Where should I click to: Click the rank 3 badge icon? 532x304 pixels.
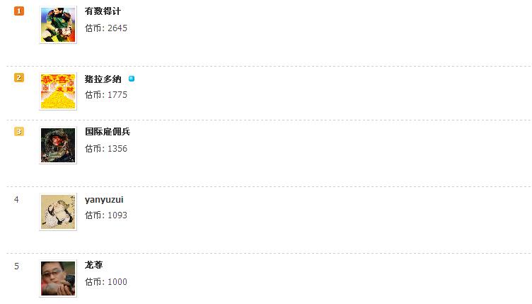[19, 131]
